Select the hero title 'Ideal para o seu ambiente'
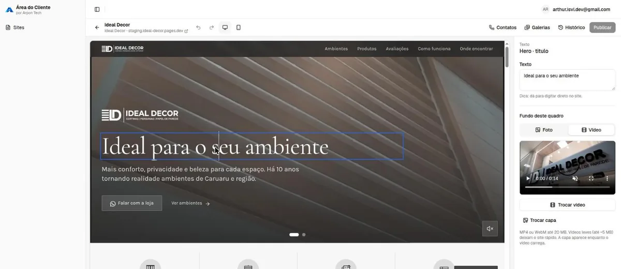The height and width of the screenshot is (269, 621). tap(252, 146)
